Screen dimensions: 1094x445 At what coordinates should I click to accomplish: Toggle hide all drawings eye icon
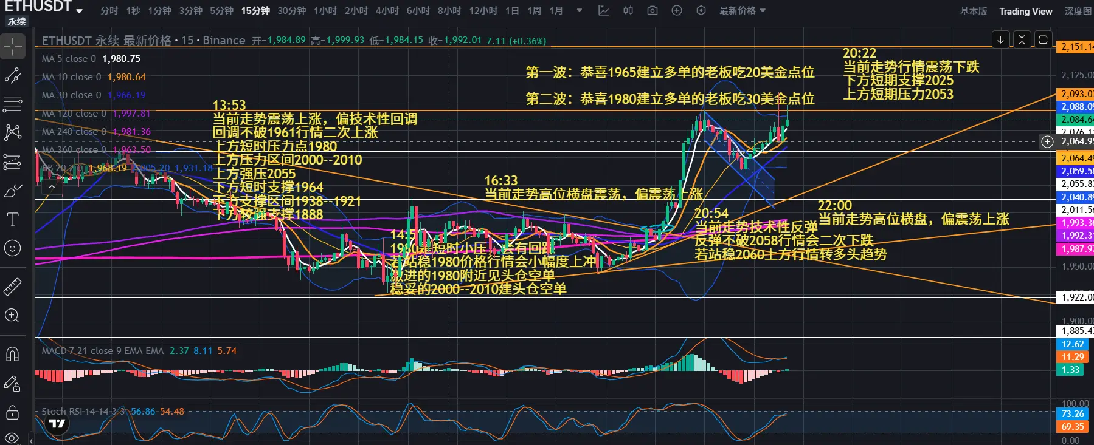tap(13, 438)
